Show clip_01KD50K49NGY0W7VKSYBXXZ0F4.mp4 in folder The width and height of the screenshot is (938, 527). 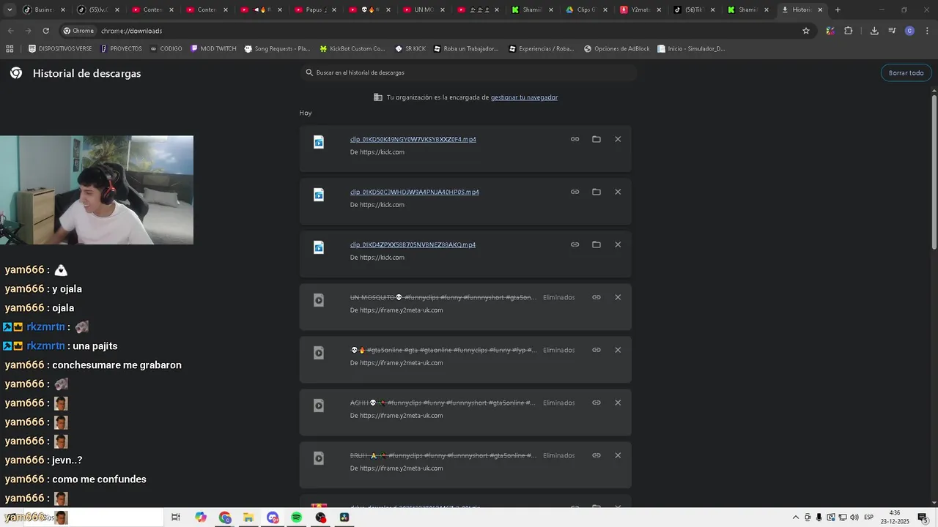coord(597,139)
